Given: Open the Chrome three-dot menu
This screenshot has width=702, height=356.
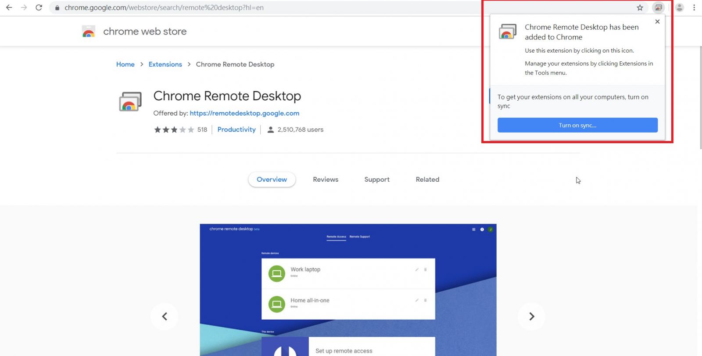Looking at the screenshot, I should (x=694, y=7).
